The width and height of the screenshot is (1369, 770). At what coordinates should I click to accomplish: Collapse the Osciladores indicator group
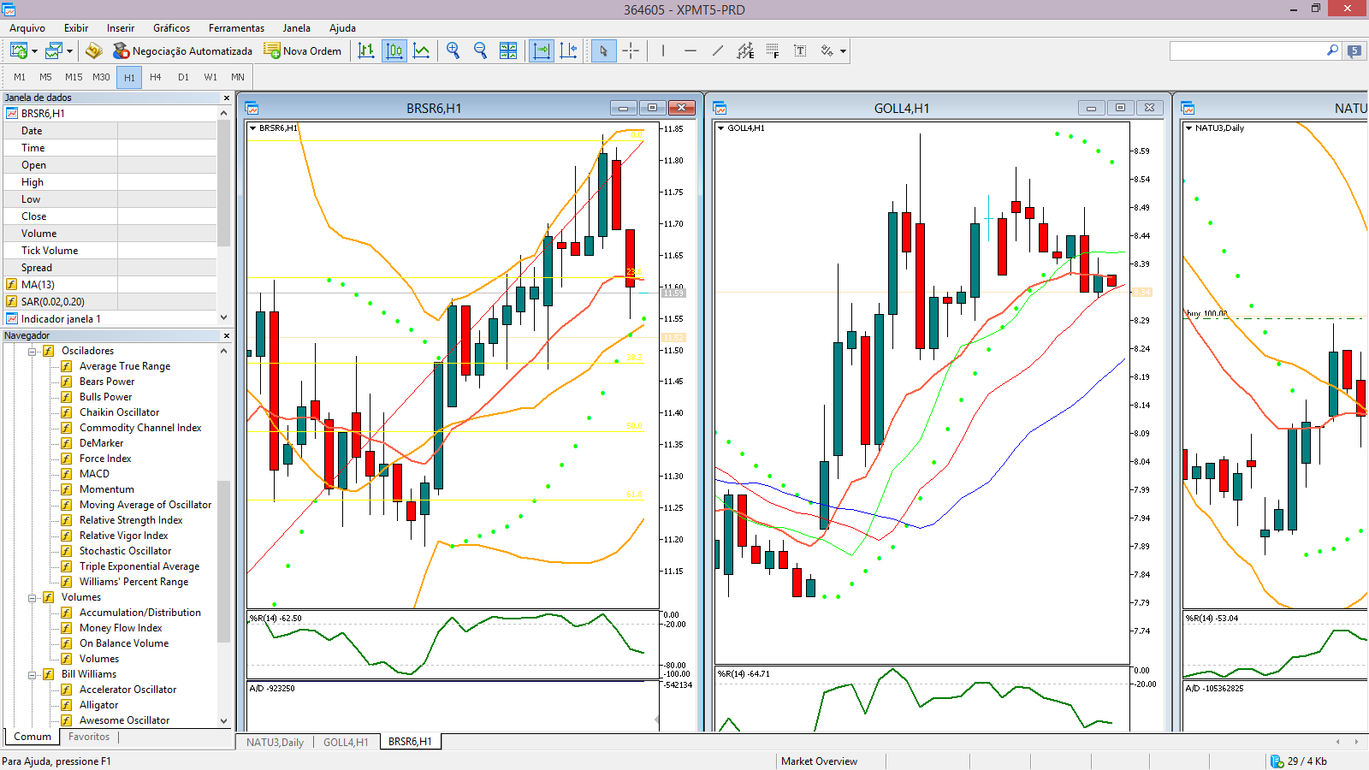[33, 350]
